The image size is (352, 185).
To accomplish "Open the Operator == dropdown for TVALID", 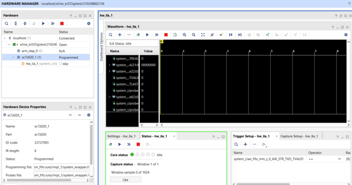I will [x=339, y=159].
